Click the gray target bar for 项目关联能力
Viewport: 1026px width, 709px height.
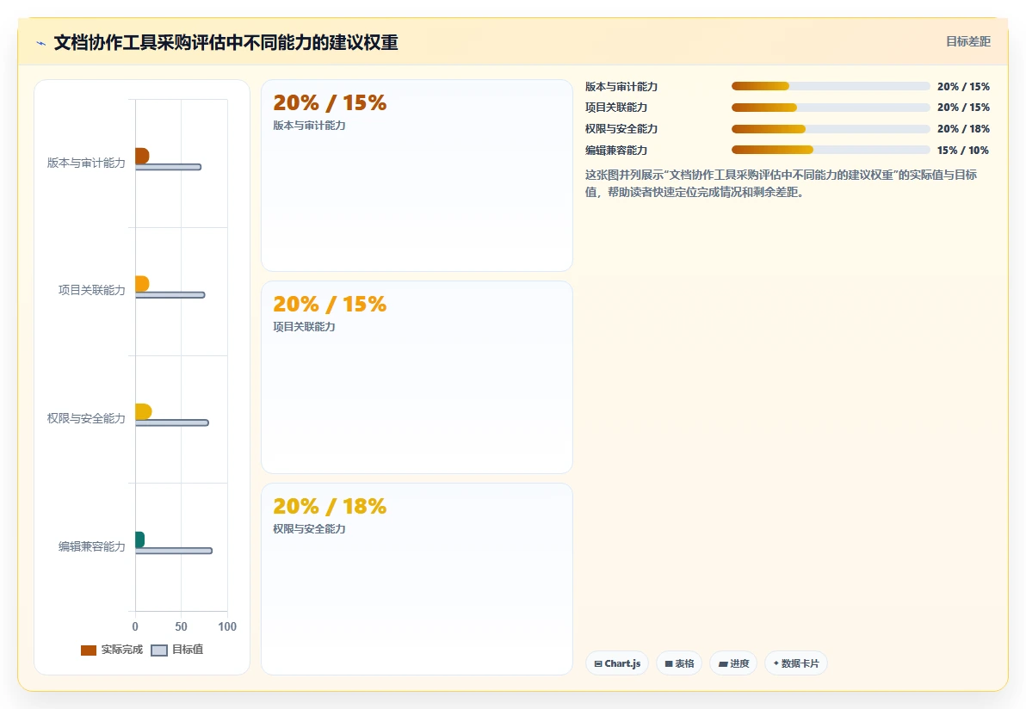coord(170,295)
